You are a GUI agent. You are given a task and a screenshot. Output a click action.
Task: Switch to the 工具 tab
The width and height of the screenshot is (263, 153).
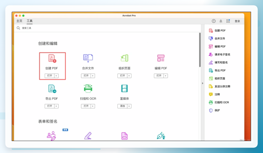(x=30, y=21)
